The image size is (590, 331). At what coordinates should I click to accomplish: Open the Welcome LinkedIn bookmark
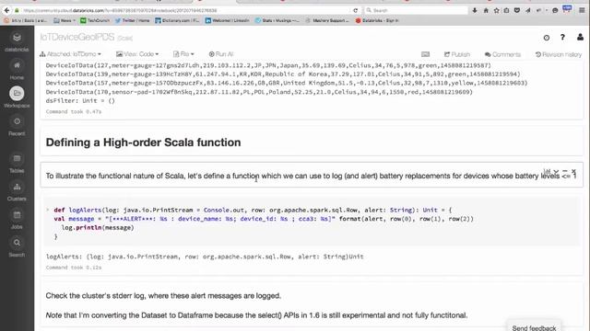tap(228, 20)
